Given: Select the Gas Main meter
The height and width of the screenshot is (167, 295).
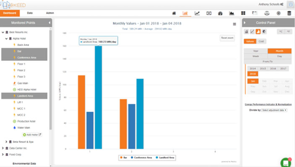Looking at the screenshot, I should click(23, 83).
